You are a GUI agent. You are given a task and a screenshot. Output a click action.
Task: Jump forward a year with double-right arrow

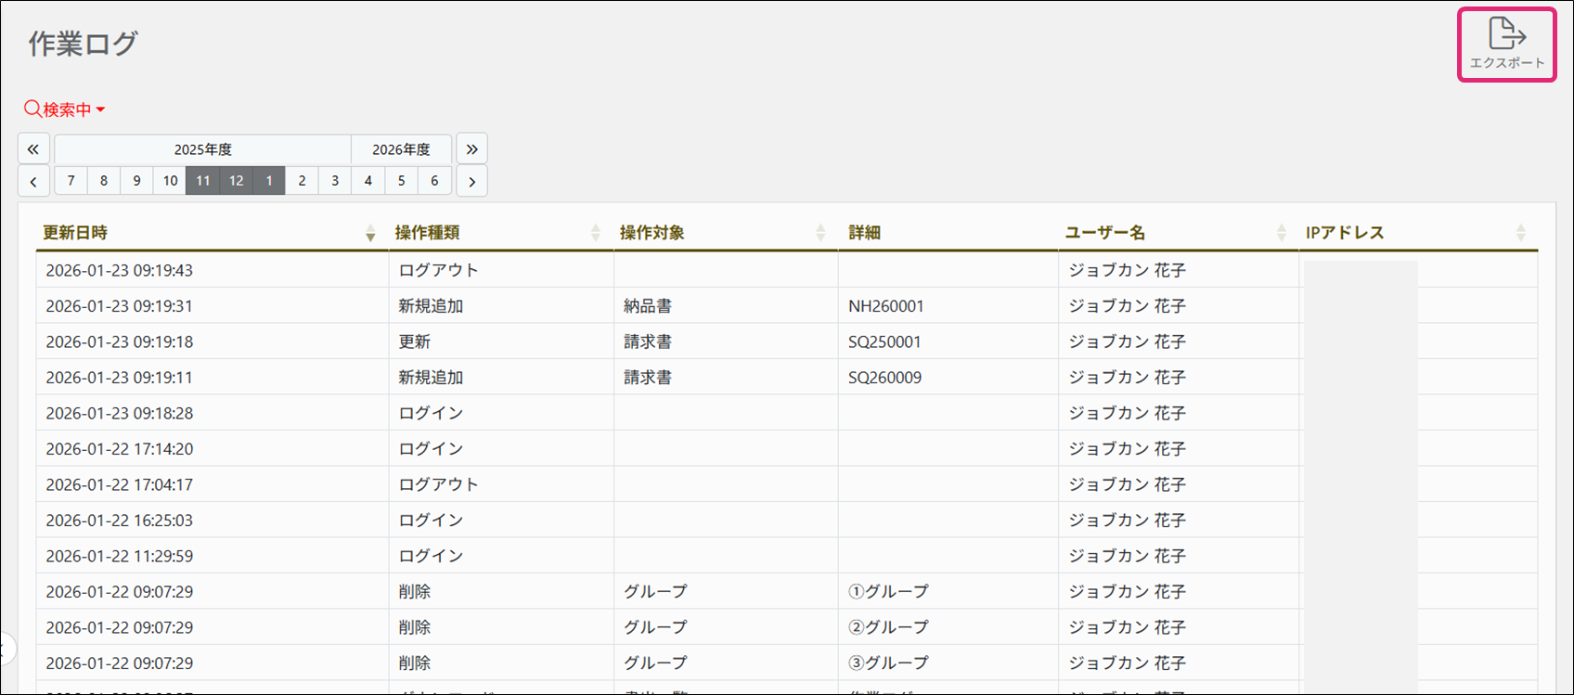pos(471,149)
